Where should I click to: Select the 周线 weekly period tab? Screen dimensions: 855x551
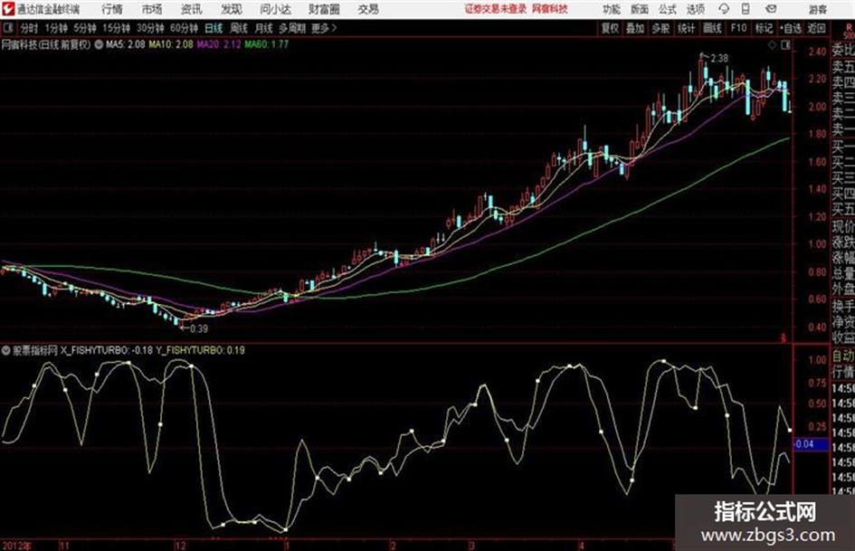point(239,28)
